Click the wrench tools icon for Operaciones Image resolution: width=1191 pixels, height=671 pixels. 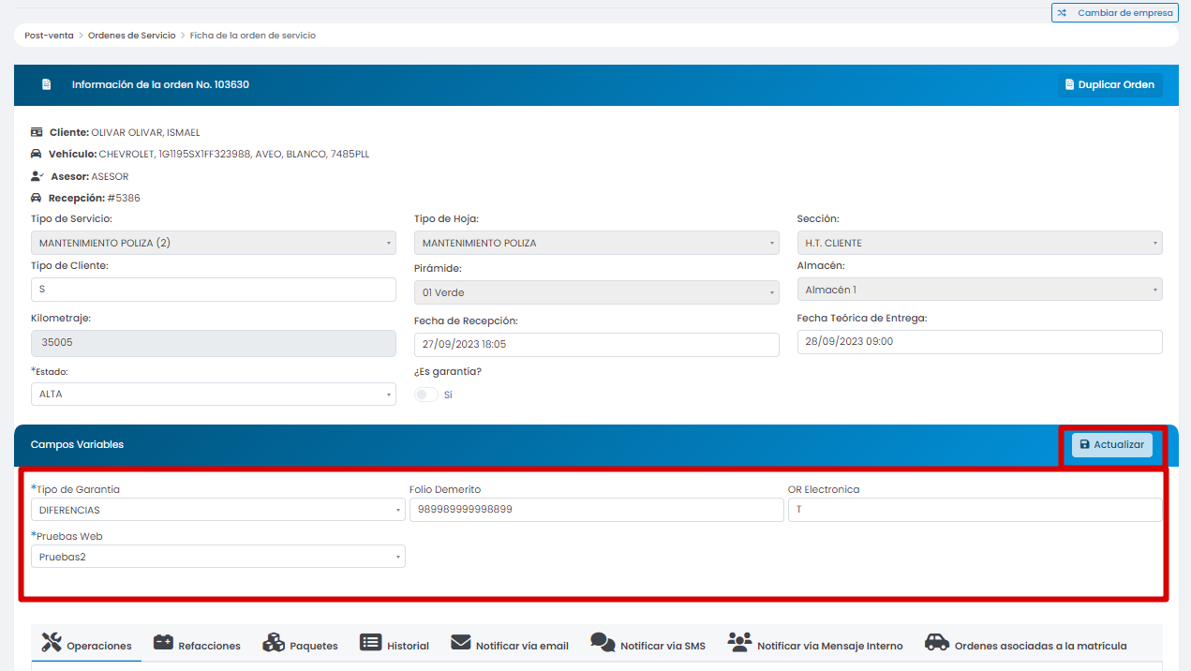pos(52,643)
